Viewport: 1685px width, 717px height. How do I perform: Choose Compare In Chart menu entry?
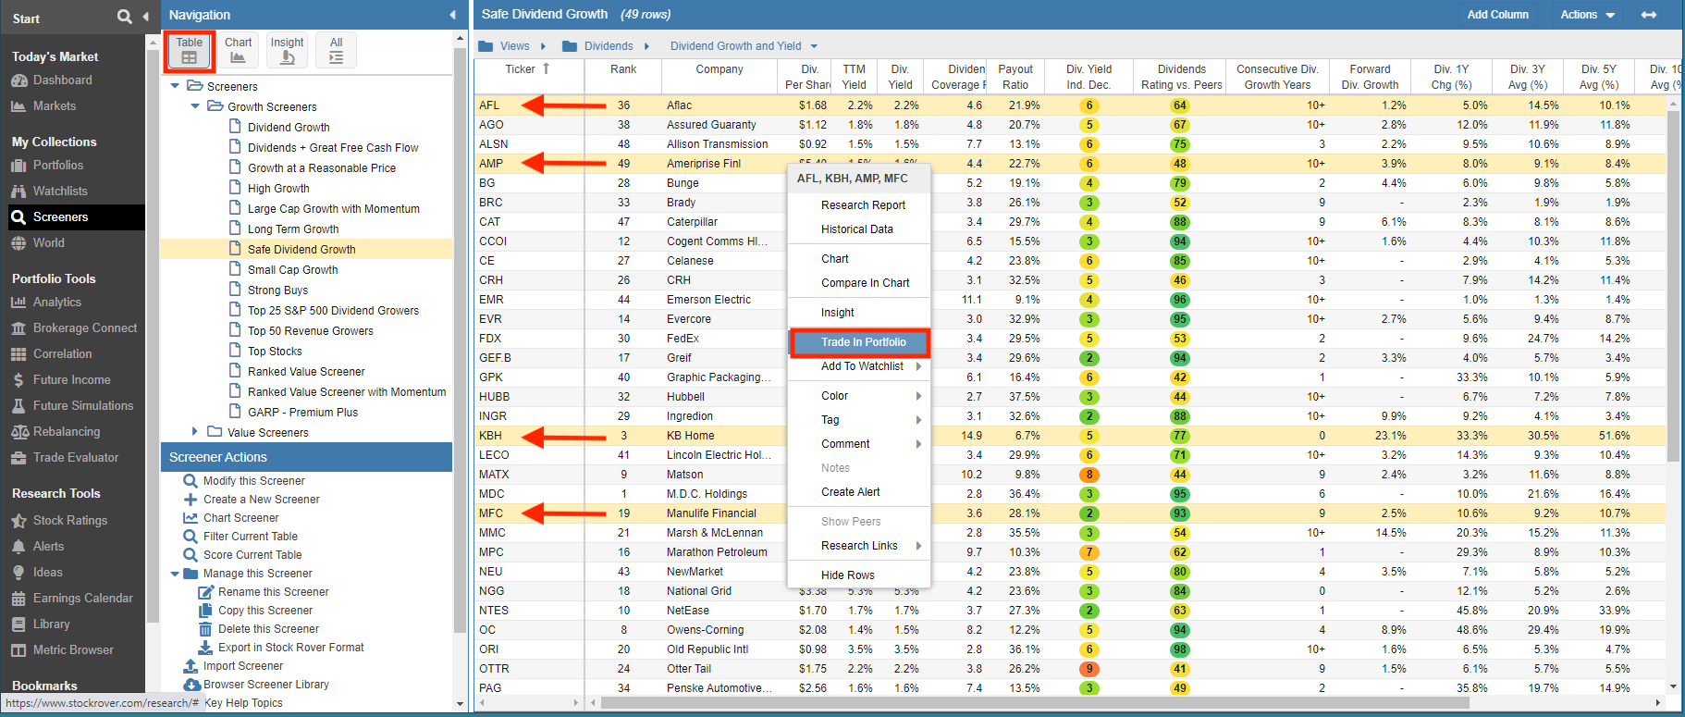pos(860,283)
